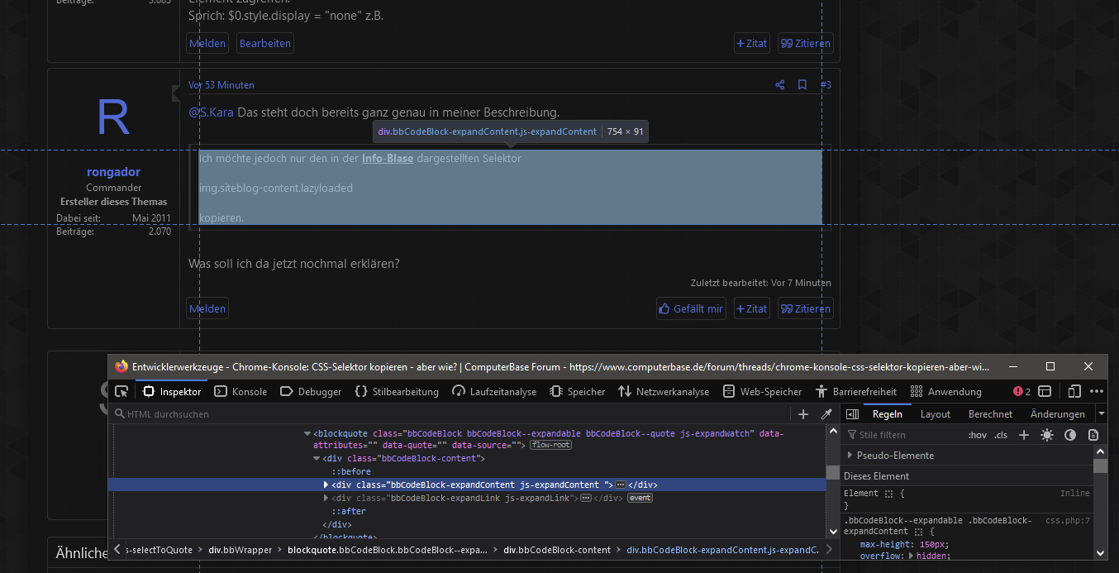Open the Barrierefreiheit tab
The image size is (1119, 573).
pos(856,392)
